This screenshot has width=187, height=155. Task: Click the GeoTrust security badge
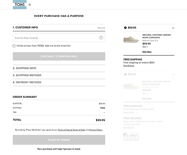click(131, 137)
